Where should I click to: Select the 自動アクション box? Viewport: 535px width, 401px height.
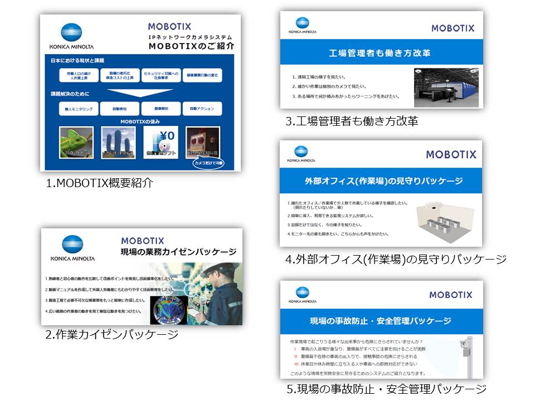coord(202,109)
